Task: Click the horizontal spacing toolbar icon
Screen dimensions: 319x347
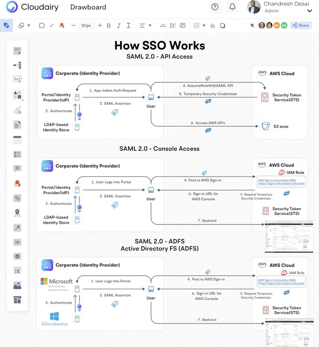Action: pyautogui.click(x=163, y=26)
